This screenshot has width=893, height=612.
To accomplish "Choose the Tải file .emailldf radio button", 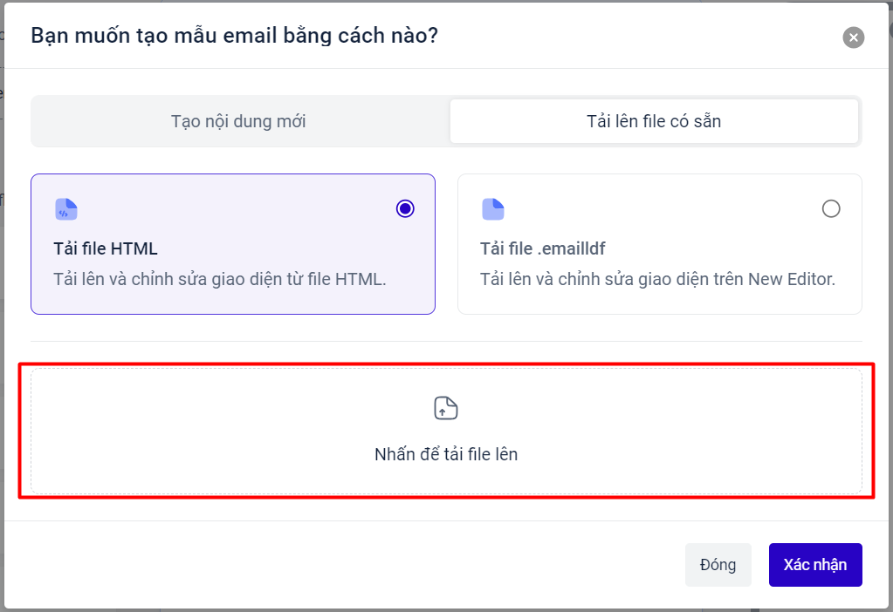I will [x=831, y=208].
